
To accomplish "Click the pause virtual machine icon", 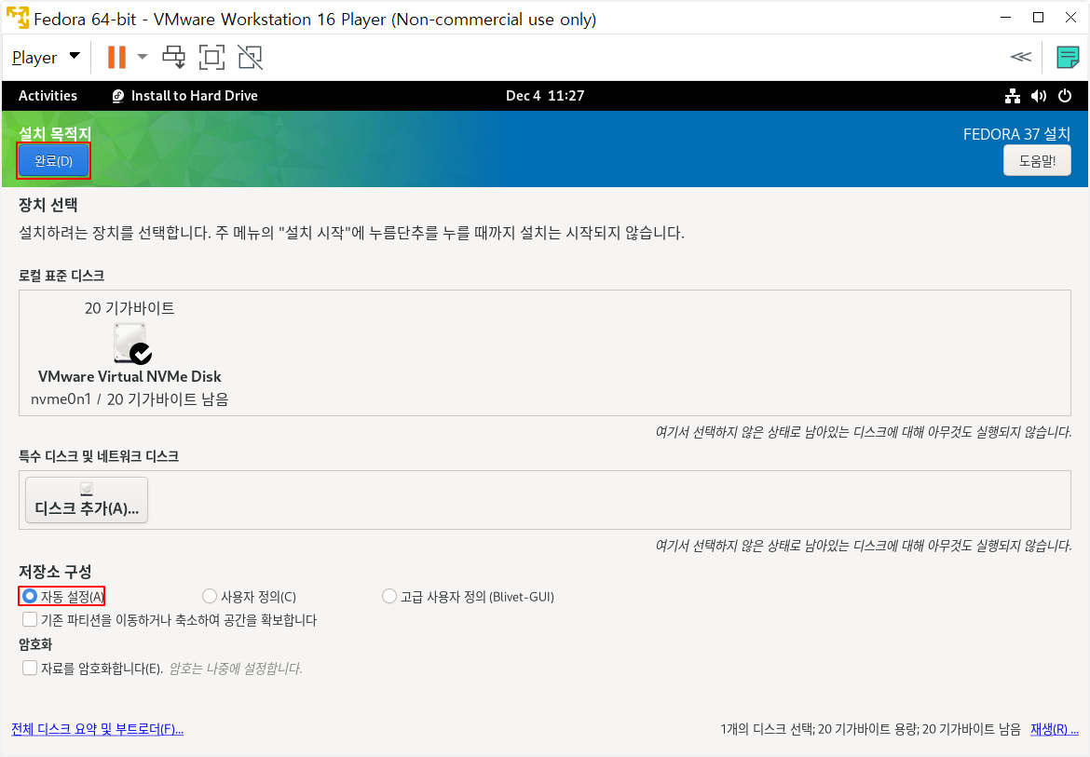I will point(116,57).
